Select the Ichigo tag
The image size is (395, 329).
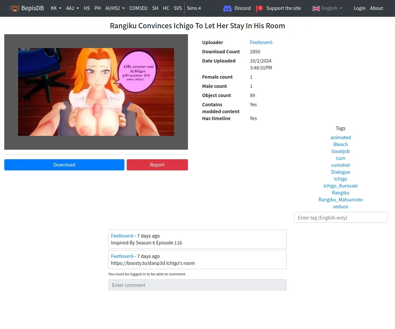341,179
